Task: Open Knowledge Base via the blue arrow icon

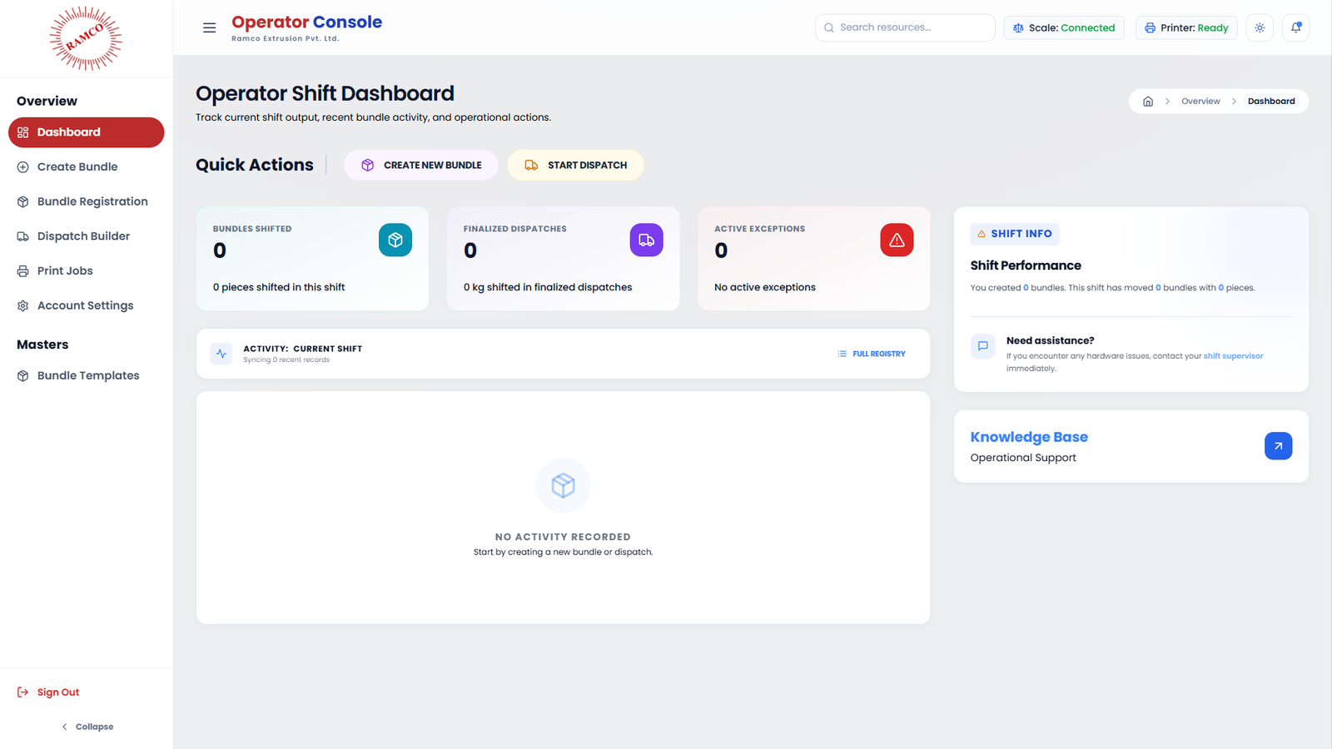Action: [1278, 446]
